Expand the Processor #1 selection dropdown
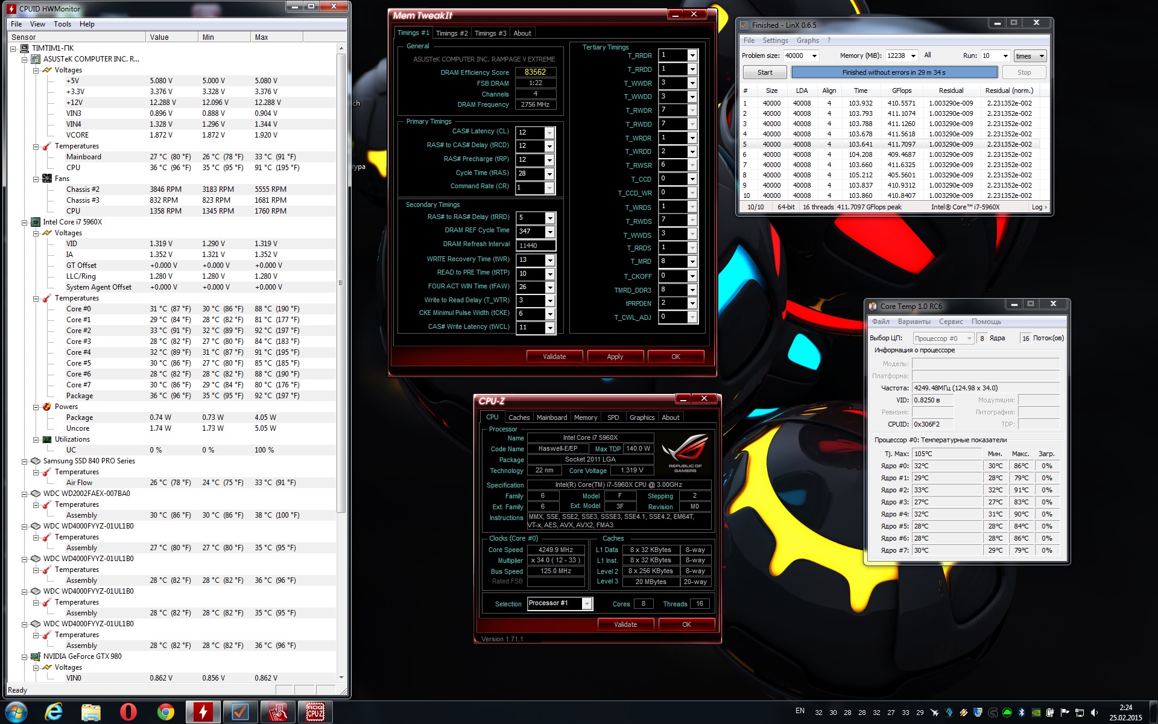Image resolution: width=1158 pixels, height=724 pixels. tap(586, 604)
